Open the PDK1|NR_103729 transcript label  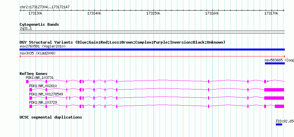tap(43, 102)
